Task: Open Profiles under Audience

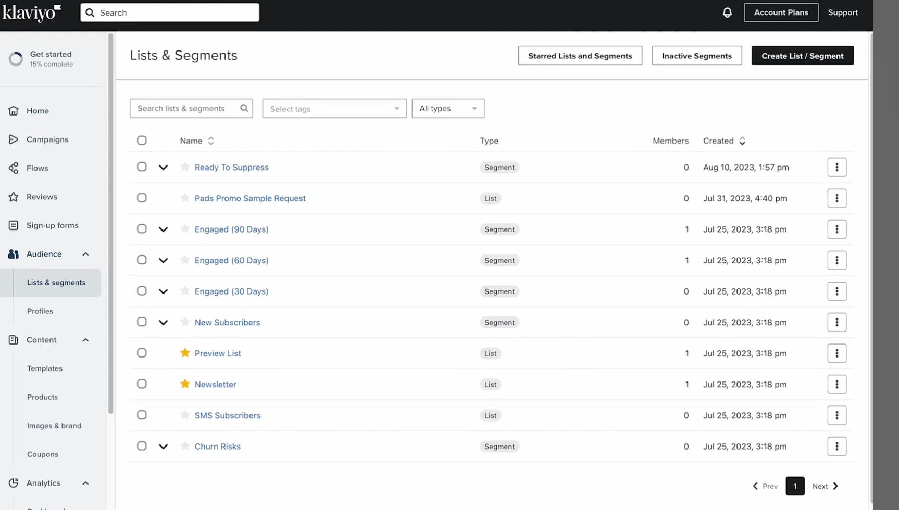Action: click(x=40, y=311)
